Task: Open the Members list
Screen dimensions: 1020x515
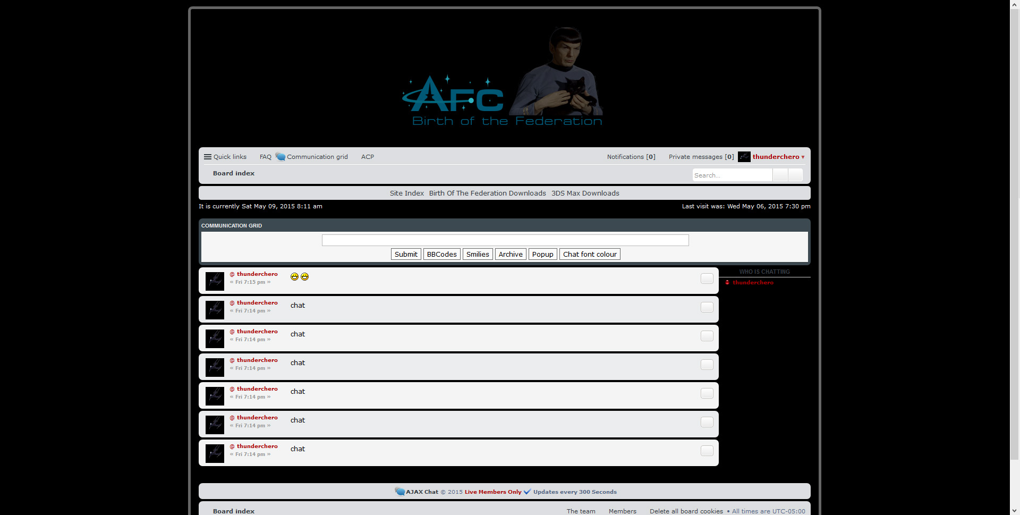Action: [622, 511]
